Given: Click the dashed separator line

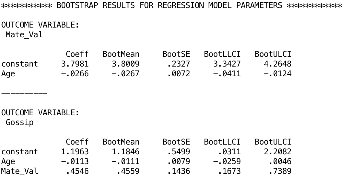Looking at the screenshot, I should click(x=24, y=93).
